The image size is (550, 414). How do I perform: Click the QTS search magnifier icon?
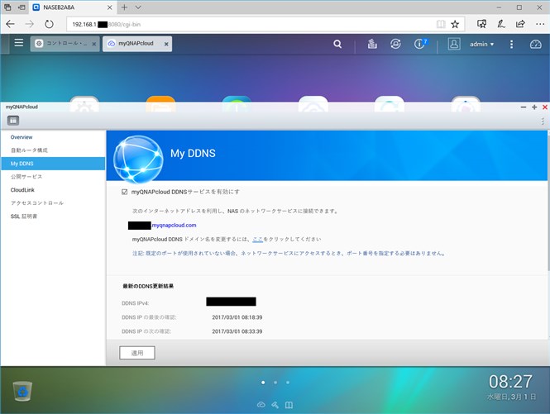point(337,44)
